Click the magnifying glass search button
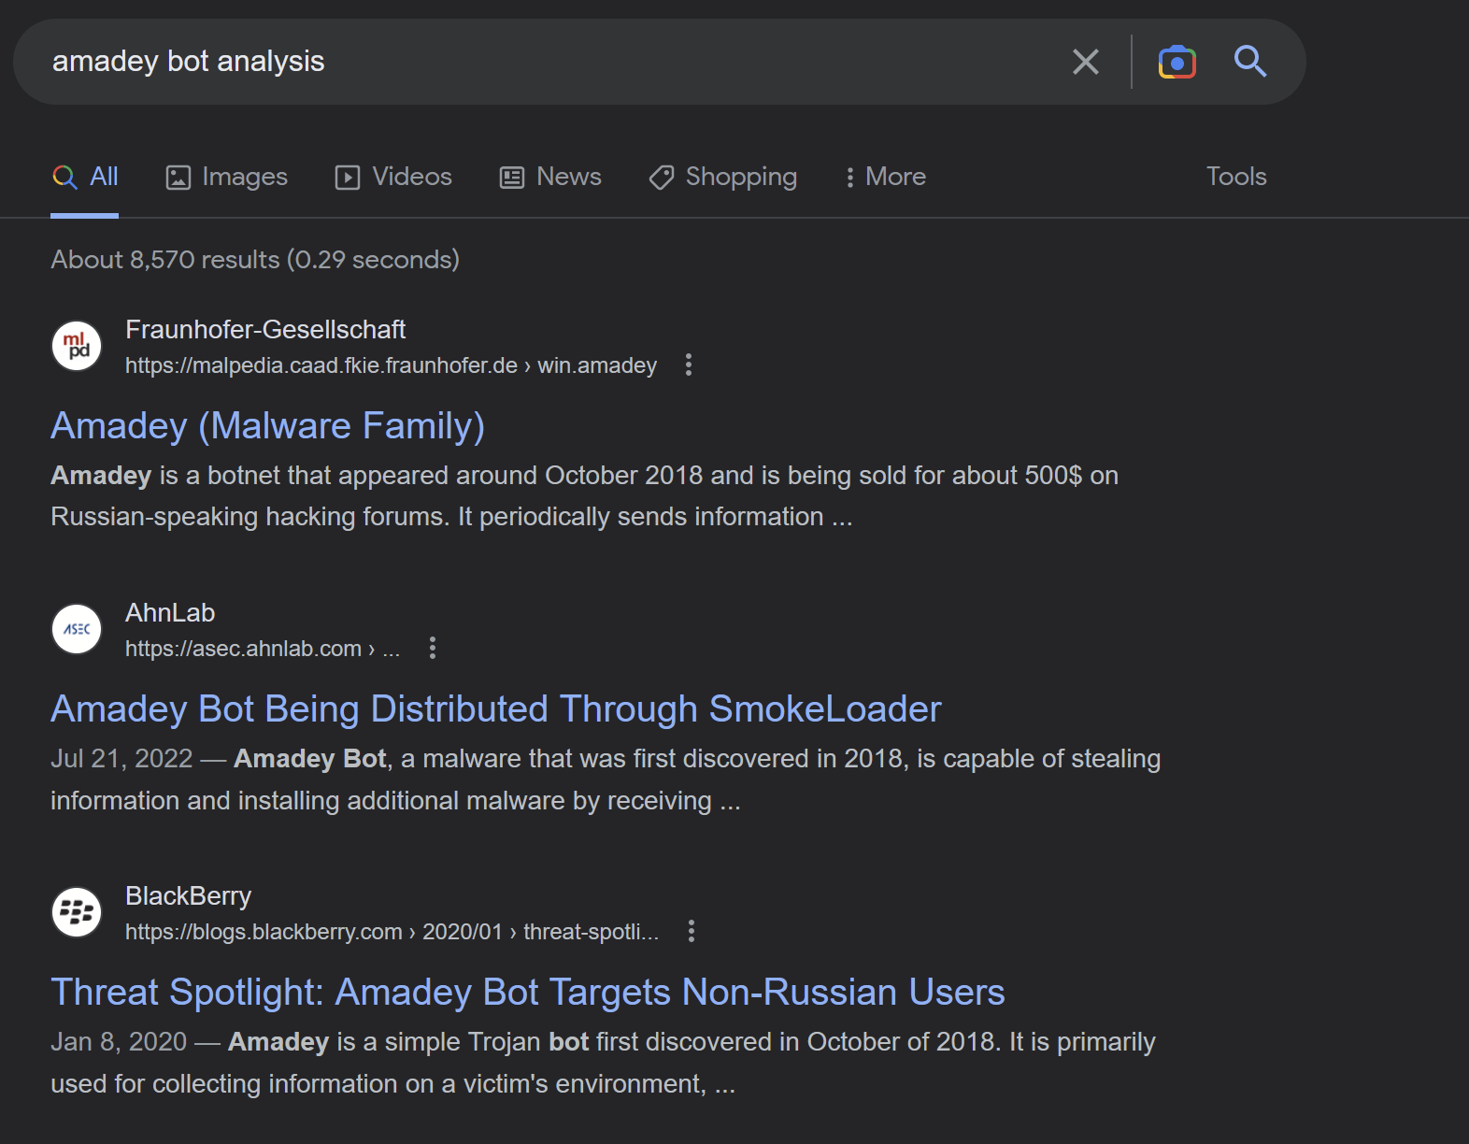This screenshot has width=1469, height=1144. (x=1249, y=62)
